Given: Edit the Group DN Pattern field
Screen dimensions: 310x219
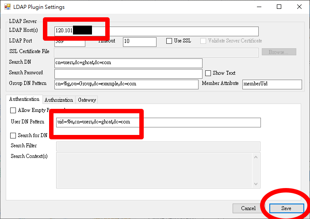Looking at the screenshot, I should click(x=126, y=85).
